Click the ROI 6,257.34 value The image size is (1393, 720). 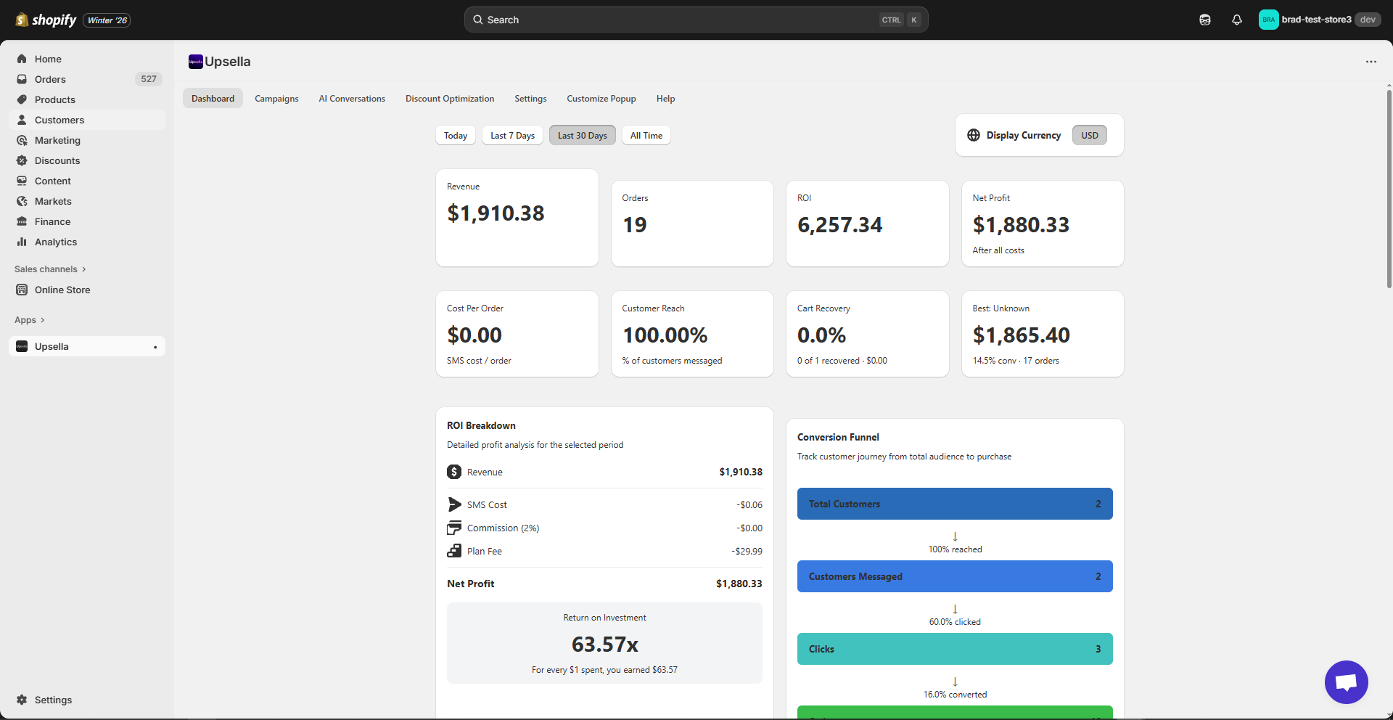(x=840, y=225)
